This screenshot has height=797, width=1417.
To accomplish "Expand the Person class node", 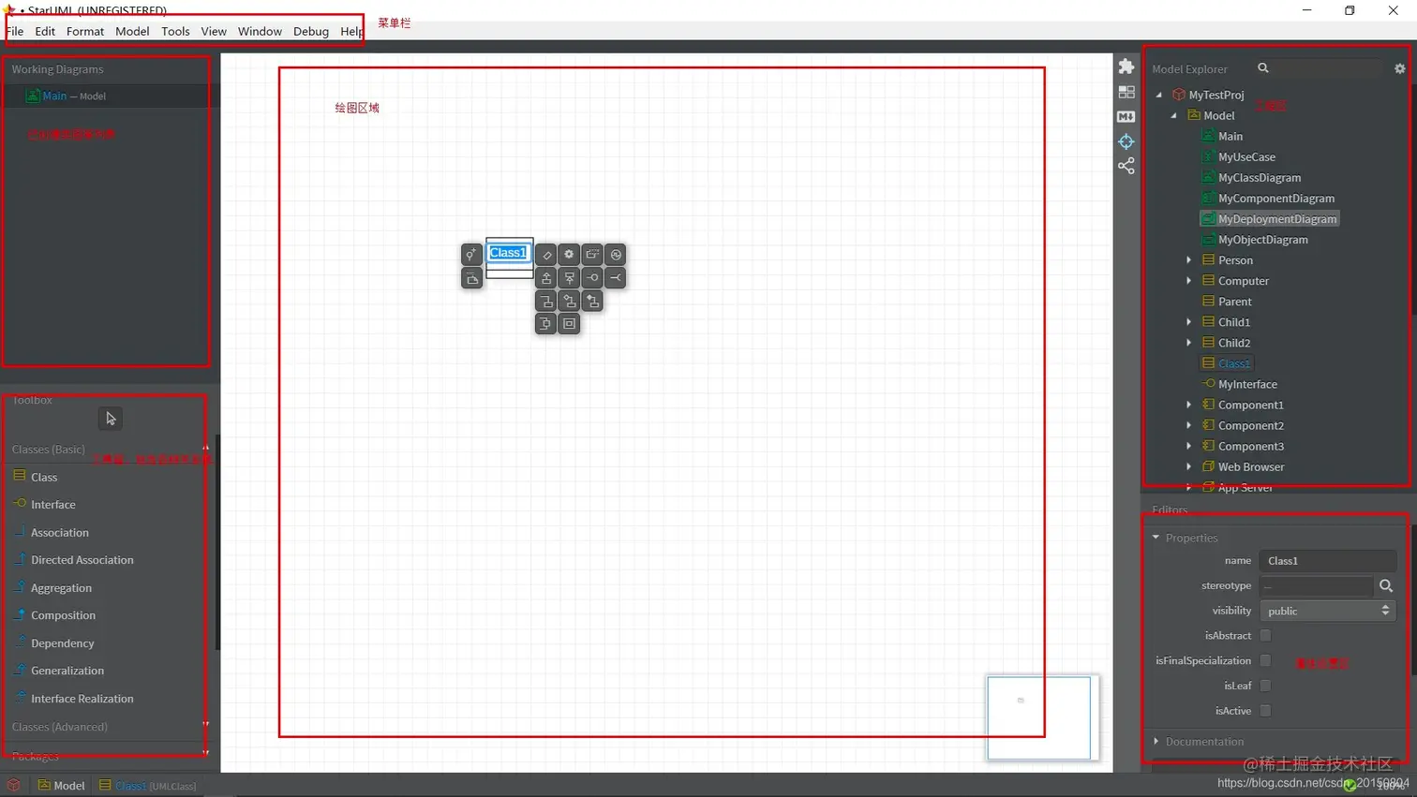I will [x=1189, y=260].
